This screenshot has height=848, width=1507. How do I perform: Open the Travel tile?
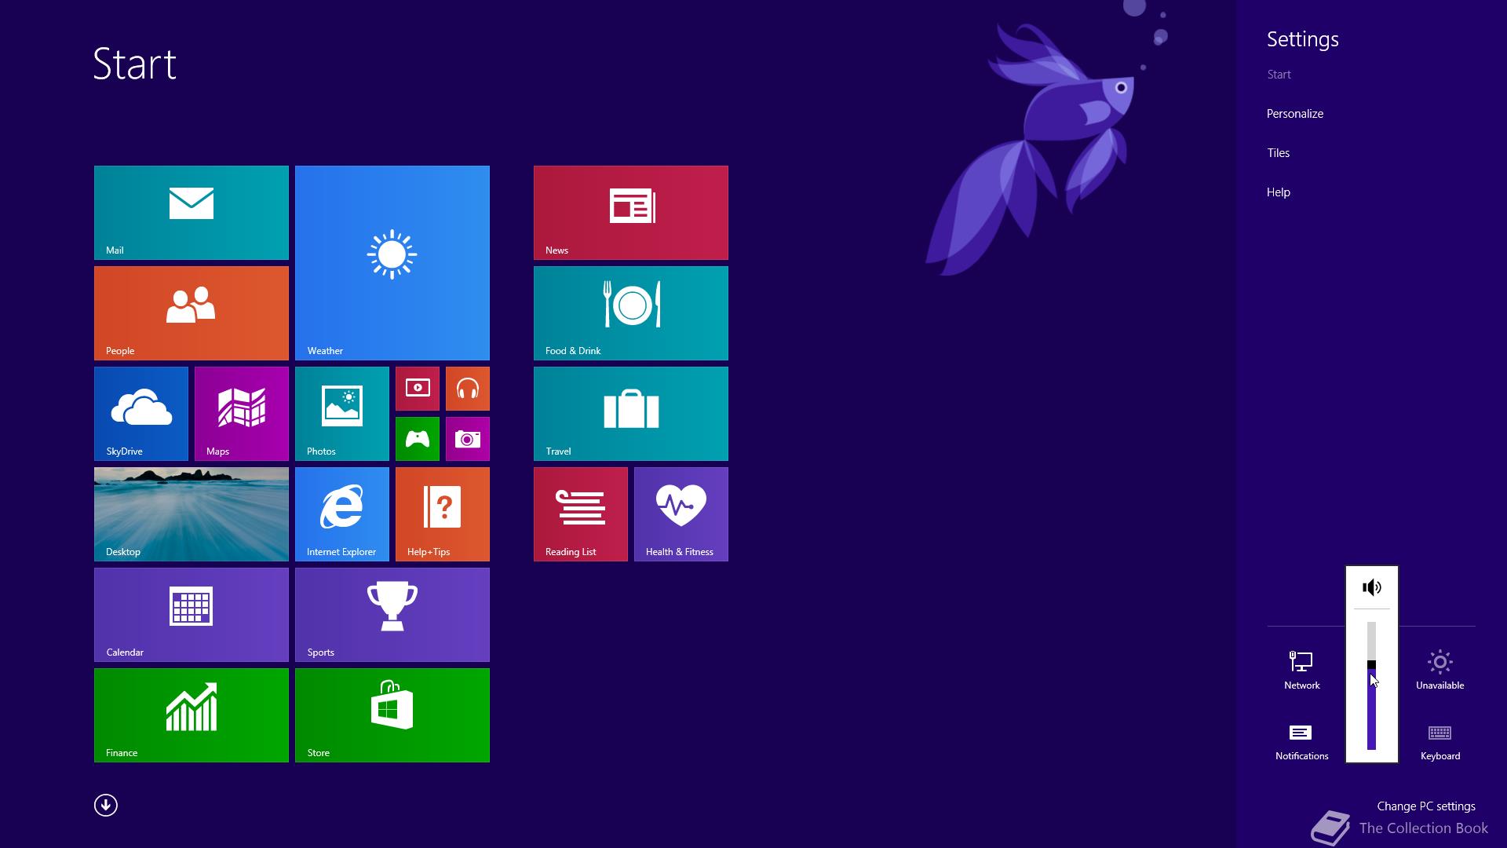click(631, 414)
